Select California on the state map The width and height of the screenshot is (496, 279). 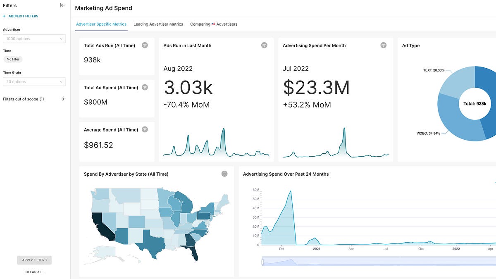[101, 227]
